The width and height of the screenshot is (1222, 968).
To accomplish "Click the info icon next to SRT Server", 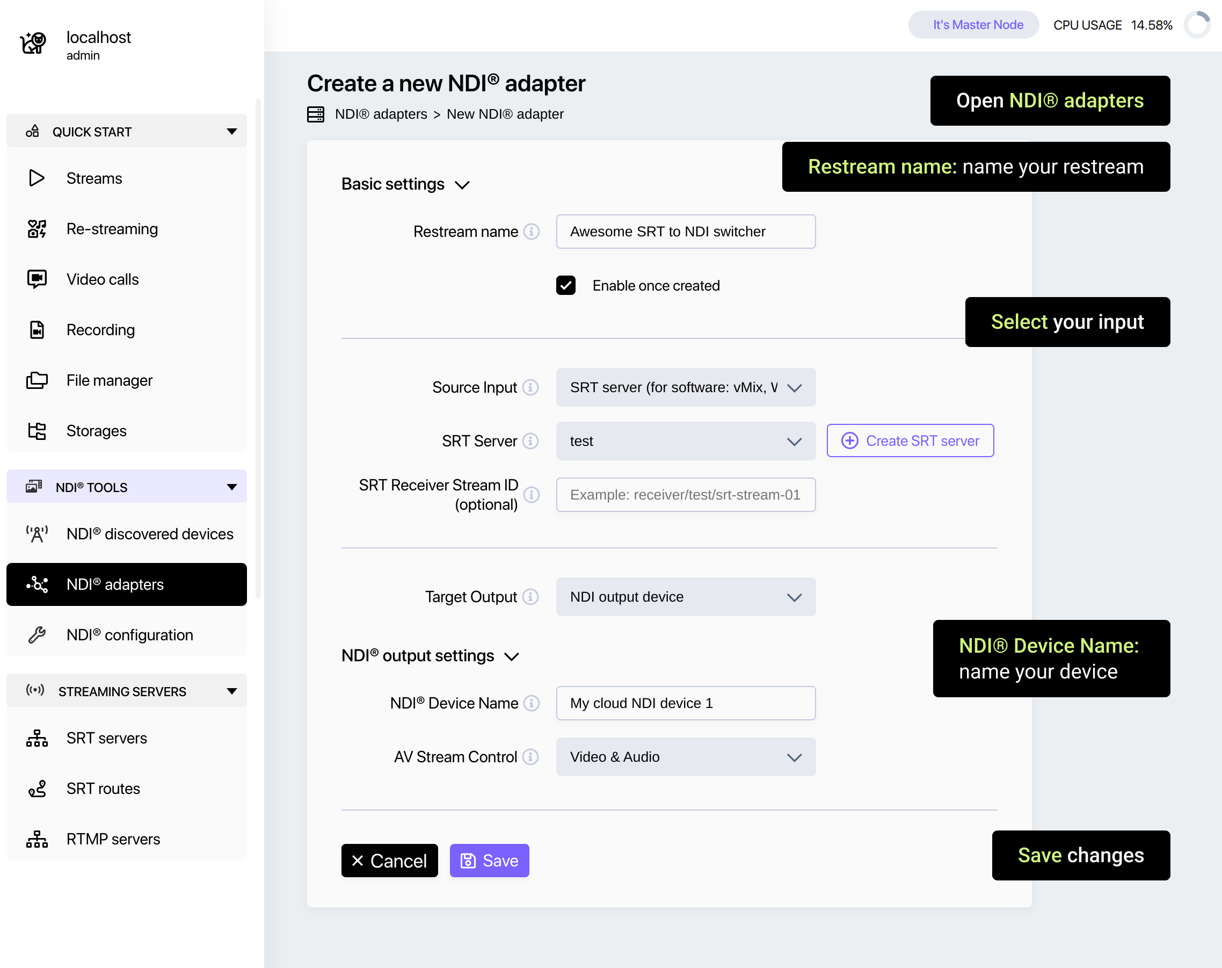I will coord(530,441).
